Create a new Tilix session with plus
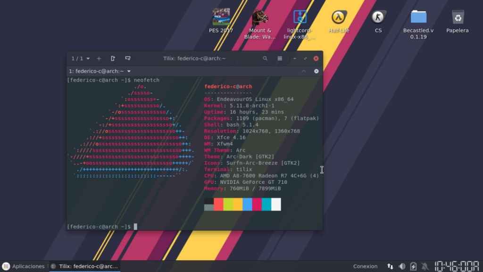This screenshot has height=272, width=483. point(99,58)
